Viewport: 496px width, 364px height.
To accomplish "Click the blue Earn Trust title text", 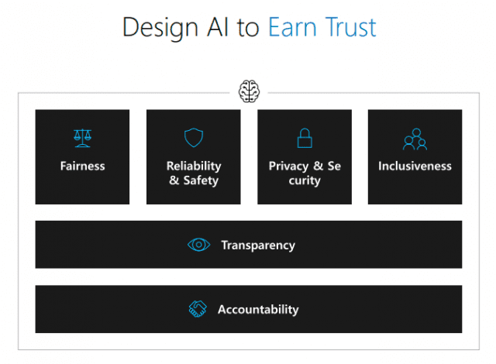I will (322, 27).
